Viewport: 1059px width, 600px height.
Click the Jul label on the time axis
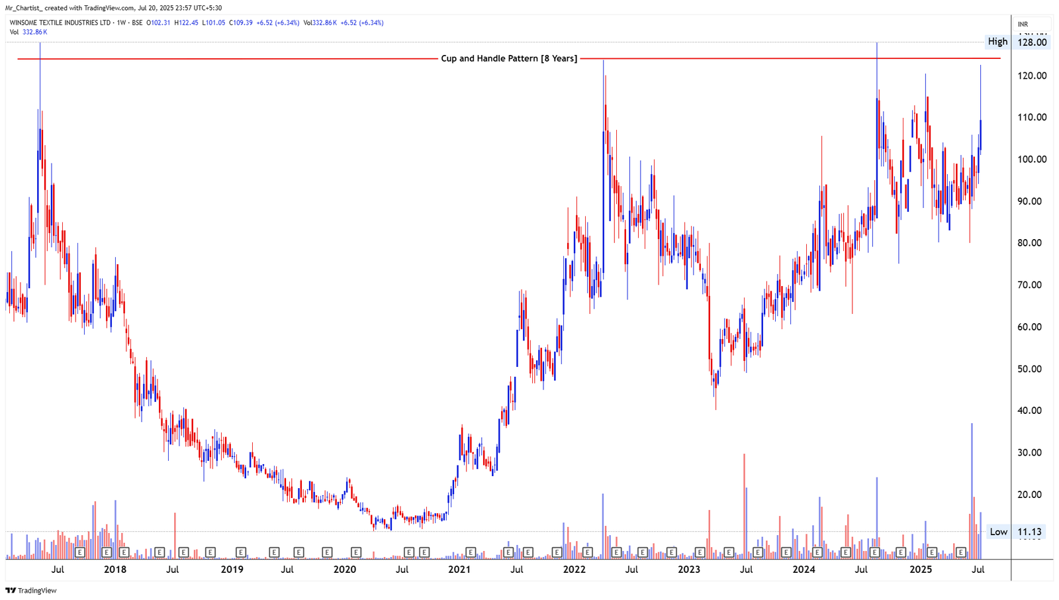pyautogui.click(x=58, y=569)
